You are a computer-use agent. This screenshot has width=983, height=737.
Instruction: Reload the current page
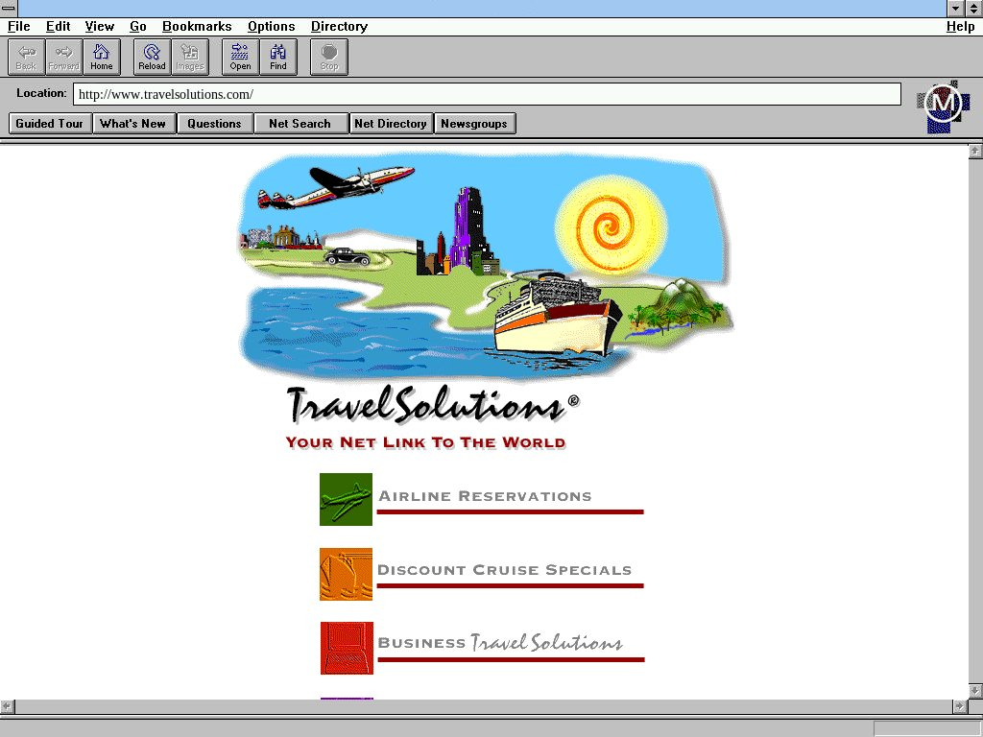click(152, 57)
